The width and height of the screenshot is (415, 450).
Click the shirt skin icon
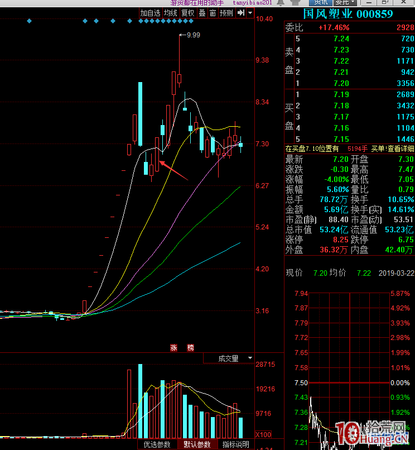[295, 2]
